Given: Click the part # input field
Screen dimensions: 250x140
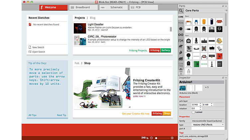Looking at the screenshot, I should [x=208, y=128].
